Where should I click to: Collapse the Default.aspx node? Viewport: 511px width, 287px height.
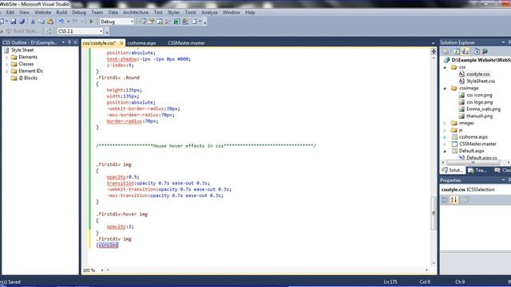pos(446,151)
